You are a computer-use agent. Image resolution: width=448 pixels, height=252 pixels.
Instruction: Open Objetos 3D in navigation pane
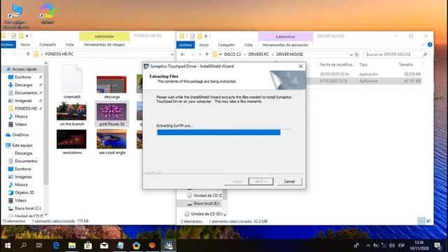pos(24,192)
